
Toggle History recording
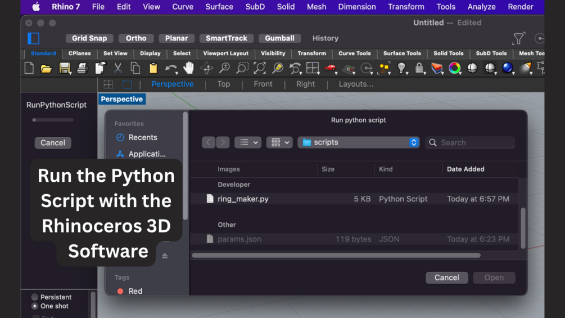[x=326, y=38]
